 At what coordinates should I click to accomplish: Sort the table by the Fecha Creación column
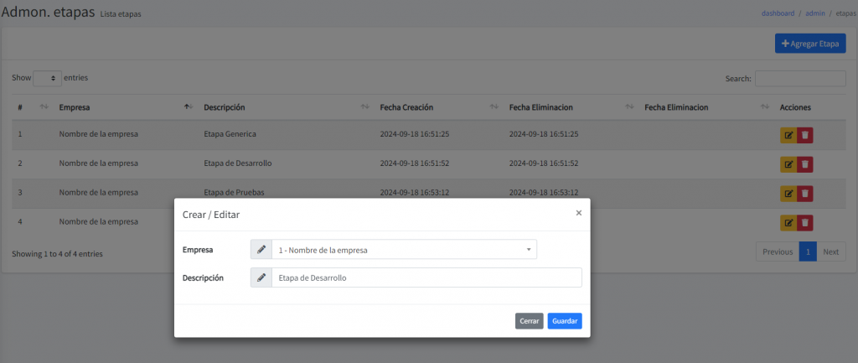[x=406, y=107]
